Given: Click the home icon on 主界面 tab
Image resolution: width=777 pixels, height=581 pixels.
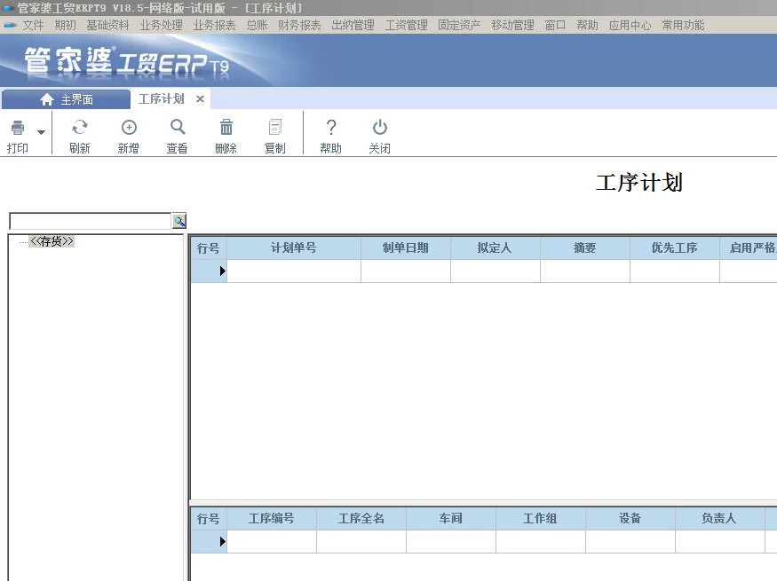Looking at the screenshot, I should point(47,99).
